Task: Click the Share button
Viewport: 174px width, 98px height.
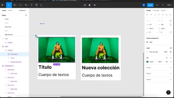Action: (150, 5)
